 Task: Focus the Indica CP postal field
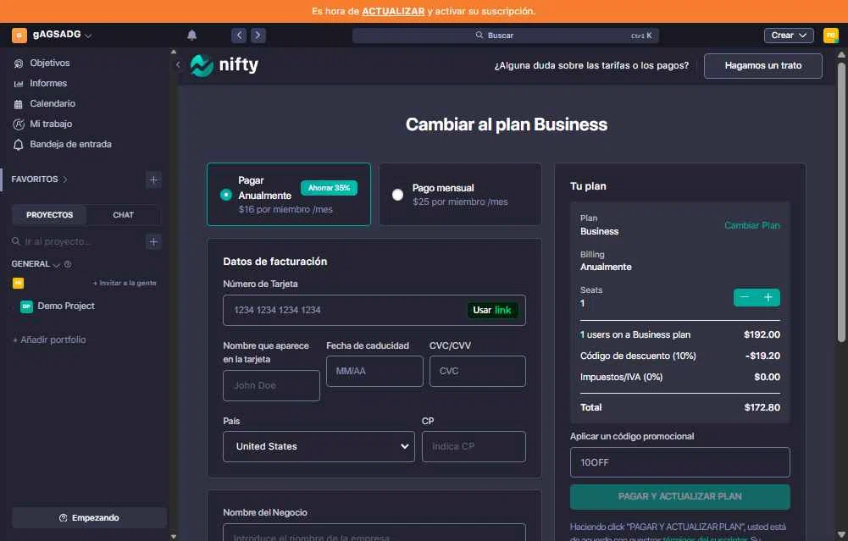click(474, 446)
